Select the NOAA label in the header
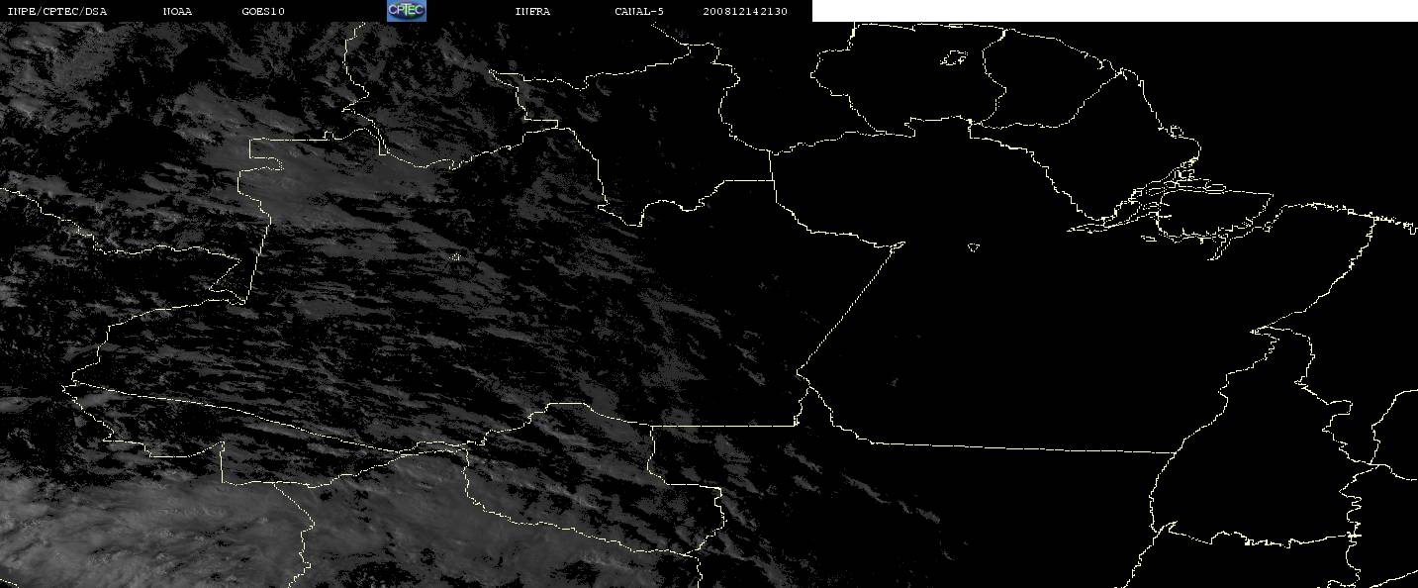The height and width of the screenshot is (588, 1418). [x=178, y=12]
